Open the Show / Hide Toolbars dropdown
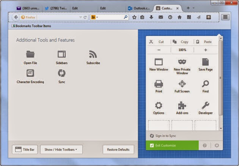This screenshot has width=239, height=166. (61, 150)
